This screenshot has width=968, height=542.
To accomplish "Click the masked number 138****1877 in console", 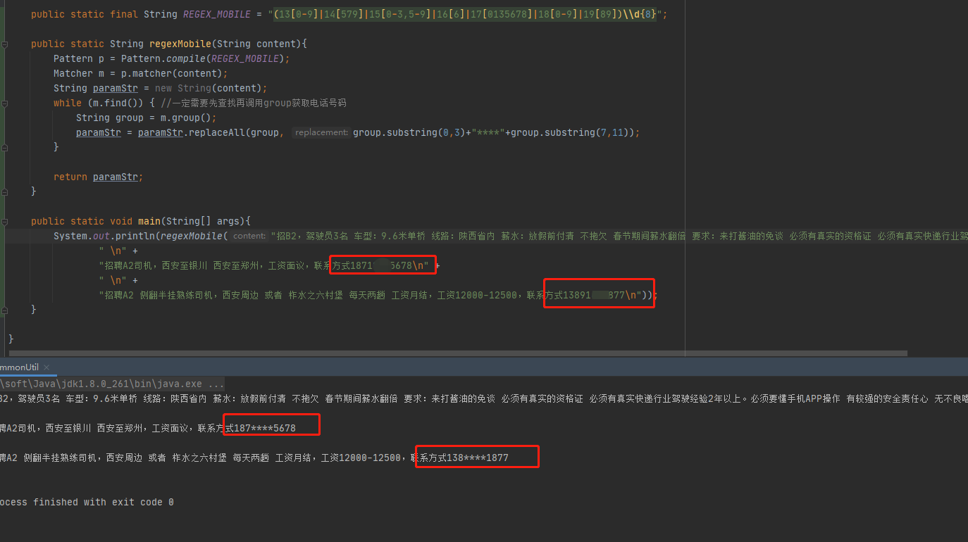I will point(476,456).
